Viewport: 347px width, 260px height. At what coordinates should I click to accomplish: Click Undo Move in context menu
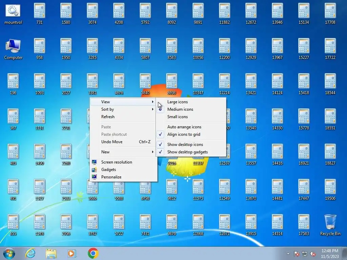(x=123, y=142)
